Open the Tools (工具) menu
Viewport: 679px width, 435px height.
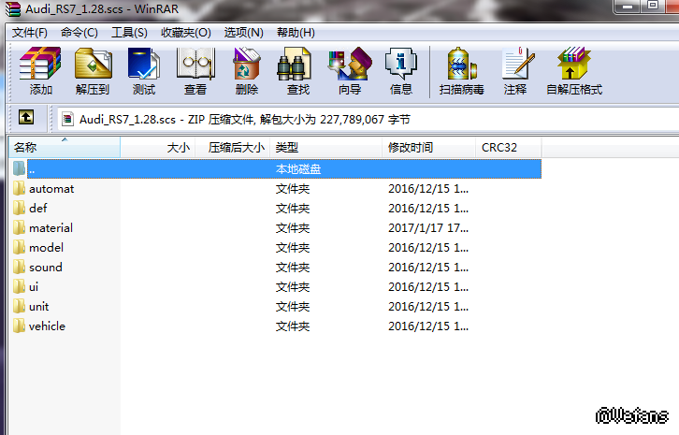point(129,33)
